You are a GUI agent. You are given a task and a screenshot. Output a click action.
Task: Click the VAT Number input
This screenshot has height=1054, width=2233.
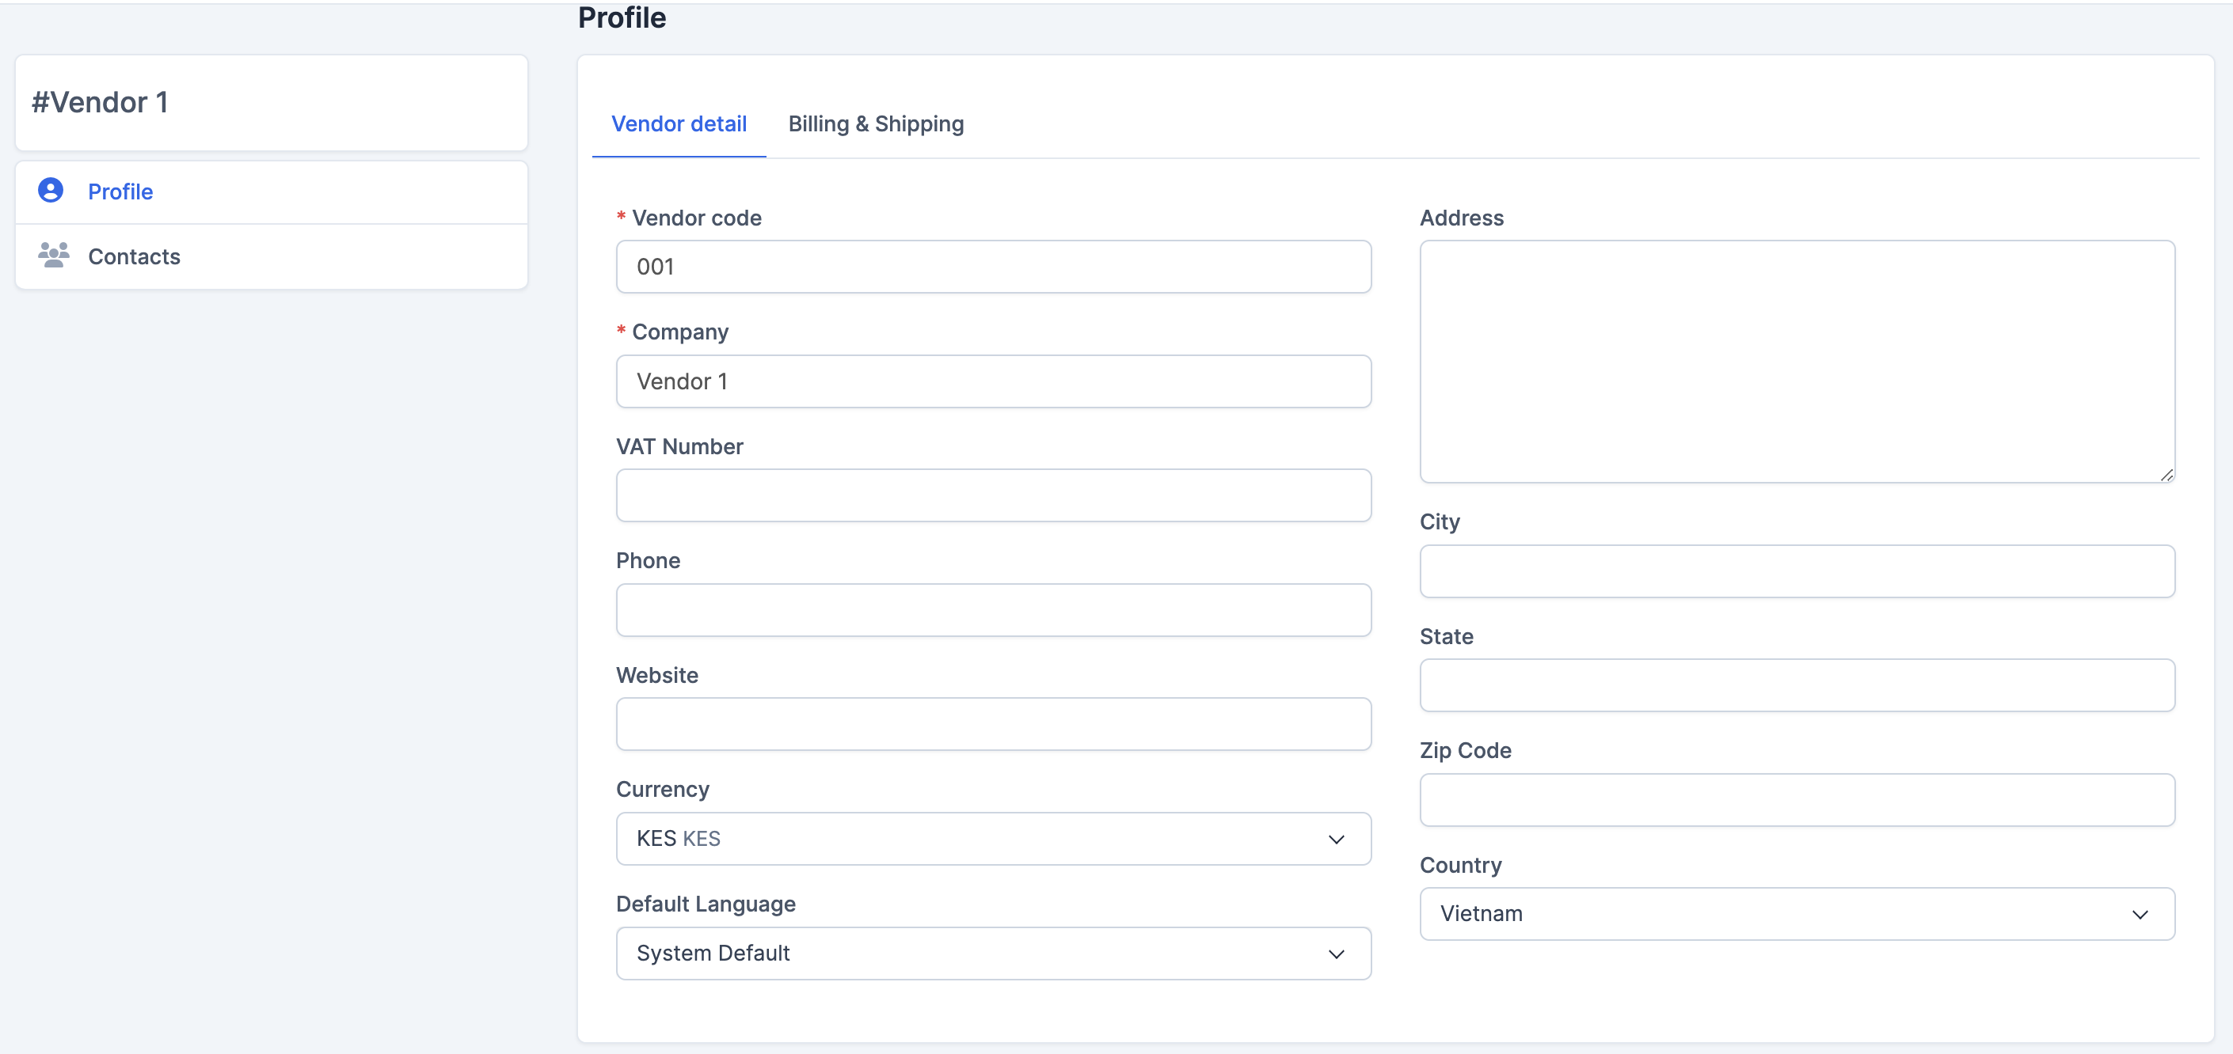[x=992, y=495]
